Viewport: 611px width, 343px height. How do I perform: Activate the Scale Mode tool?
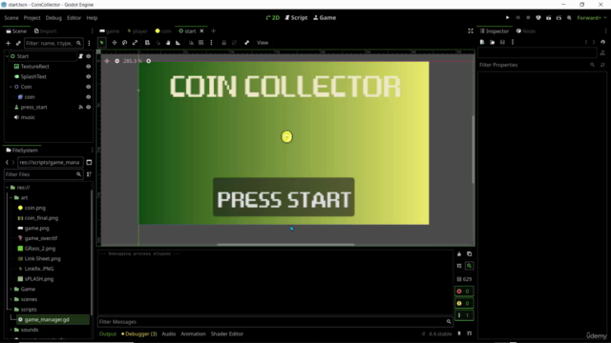pyautogui.click(x=135, y=43)
